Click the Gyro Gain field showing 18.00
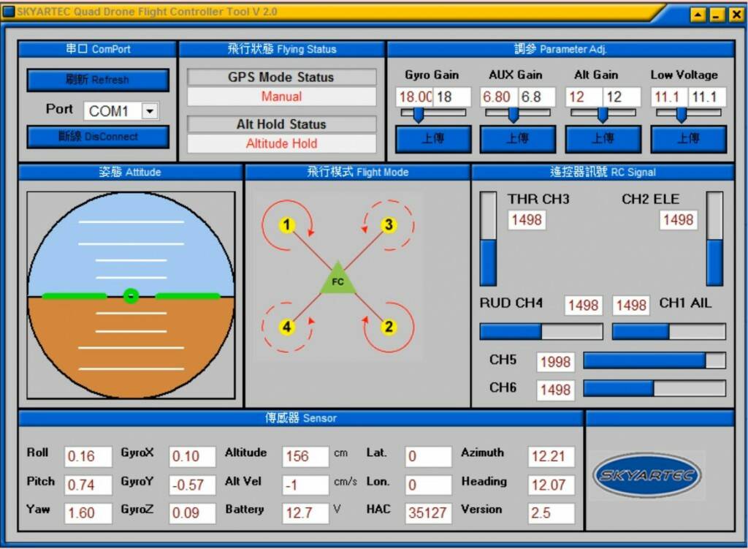 (414, 97)
